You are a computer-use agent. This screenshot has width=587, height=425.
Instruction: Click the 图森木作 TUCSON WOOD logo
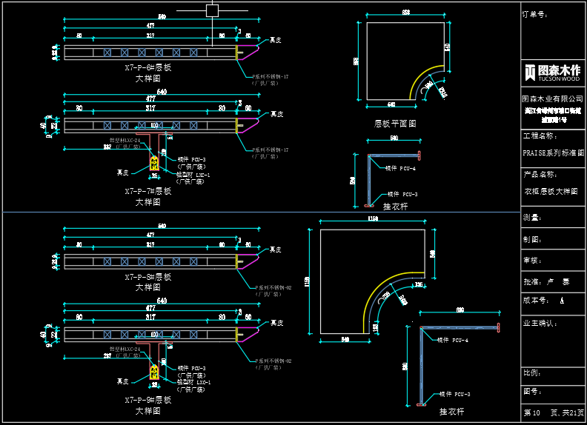pyautogui.click(x=553, y=73)
